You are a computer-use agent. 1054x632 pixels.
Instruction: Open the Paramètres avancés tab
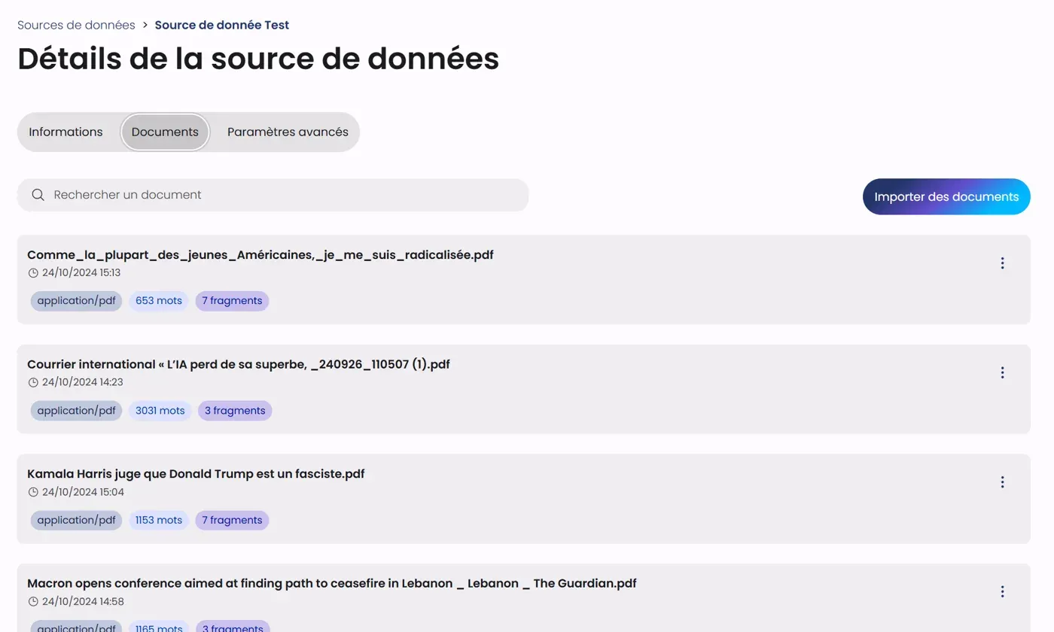(288, 132)
